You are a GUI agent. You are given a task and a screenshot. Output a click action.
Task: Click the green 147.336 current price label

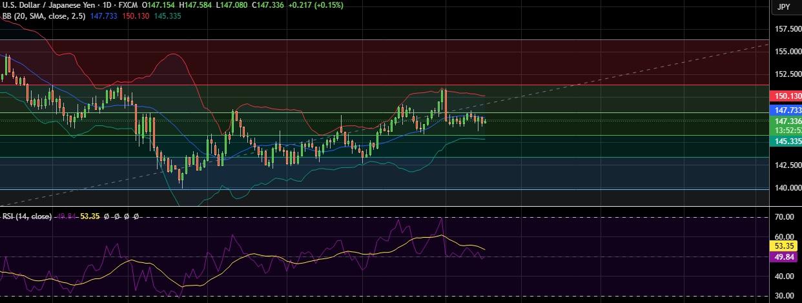(787, 121)
